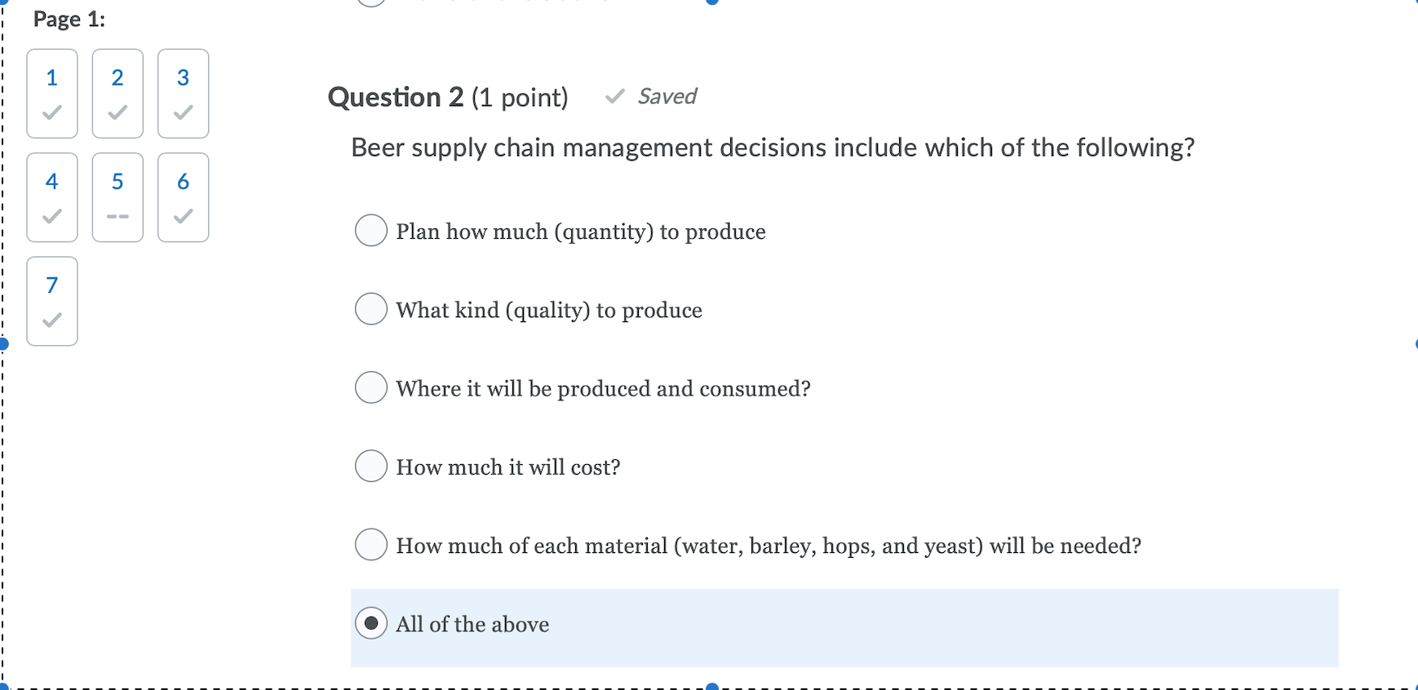Click the Saved checkmark indicator
Image resolution: width=1418 pixels, height=690 pixels.
(x=616, y=96)
